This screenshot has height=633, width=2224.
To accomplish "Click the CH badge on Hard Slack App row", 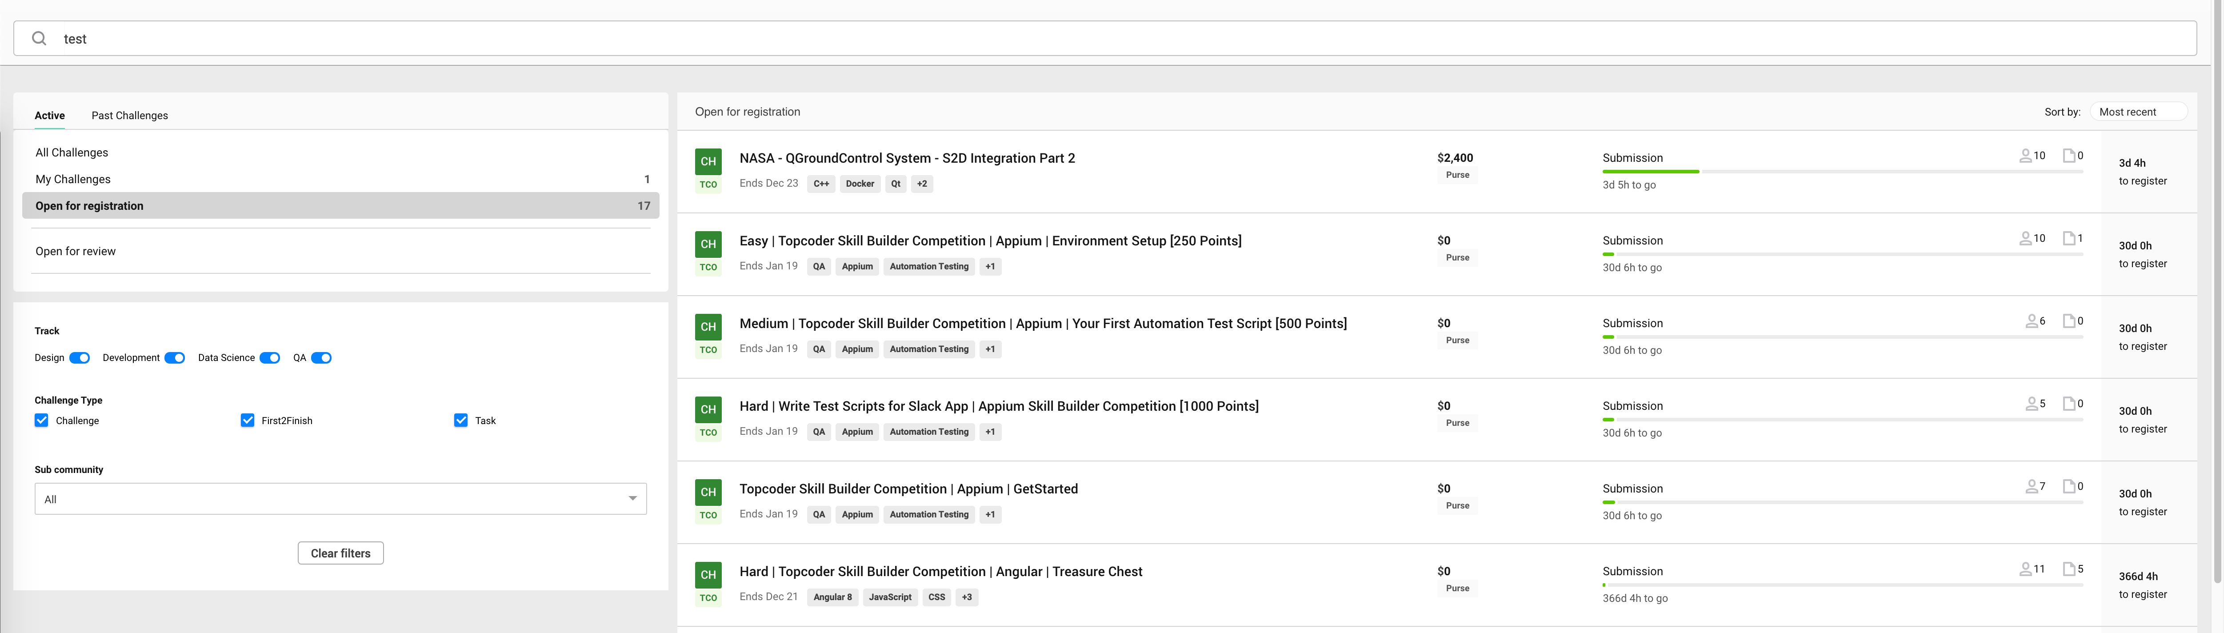I will point(708,409).
